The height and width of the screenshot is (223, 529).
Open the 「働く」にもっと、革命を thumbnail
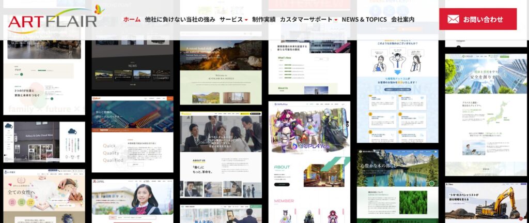221,154
